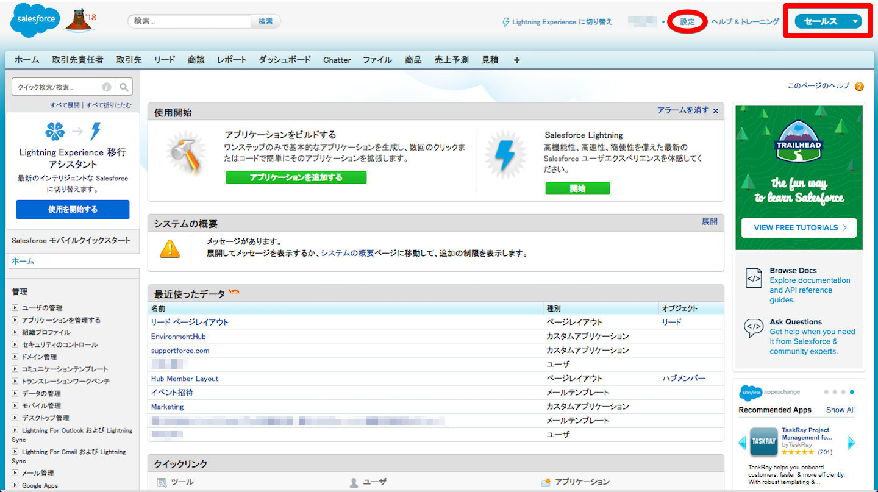This screenshot has width=878, height=492.
Task: Open the ホーム tab
Action: click(x=27, y=60)
